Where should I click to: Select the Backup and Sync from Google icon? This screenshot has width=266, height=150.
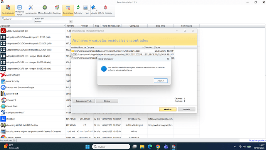pyautogui.click(x=3, y=88)
